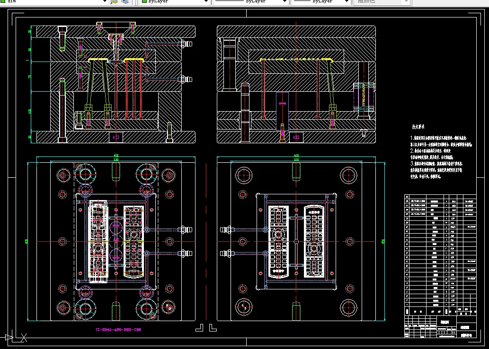This screenshot has width=489, height=349.
Task: Select the magenta CI-3340-A80-B90-C90 text
Action: 118,329
